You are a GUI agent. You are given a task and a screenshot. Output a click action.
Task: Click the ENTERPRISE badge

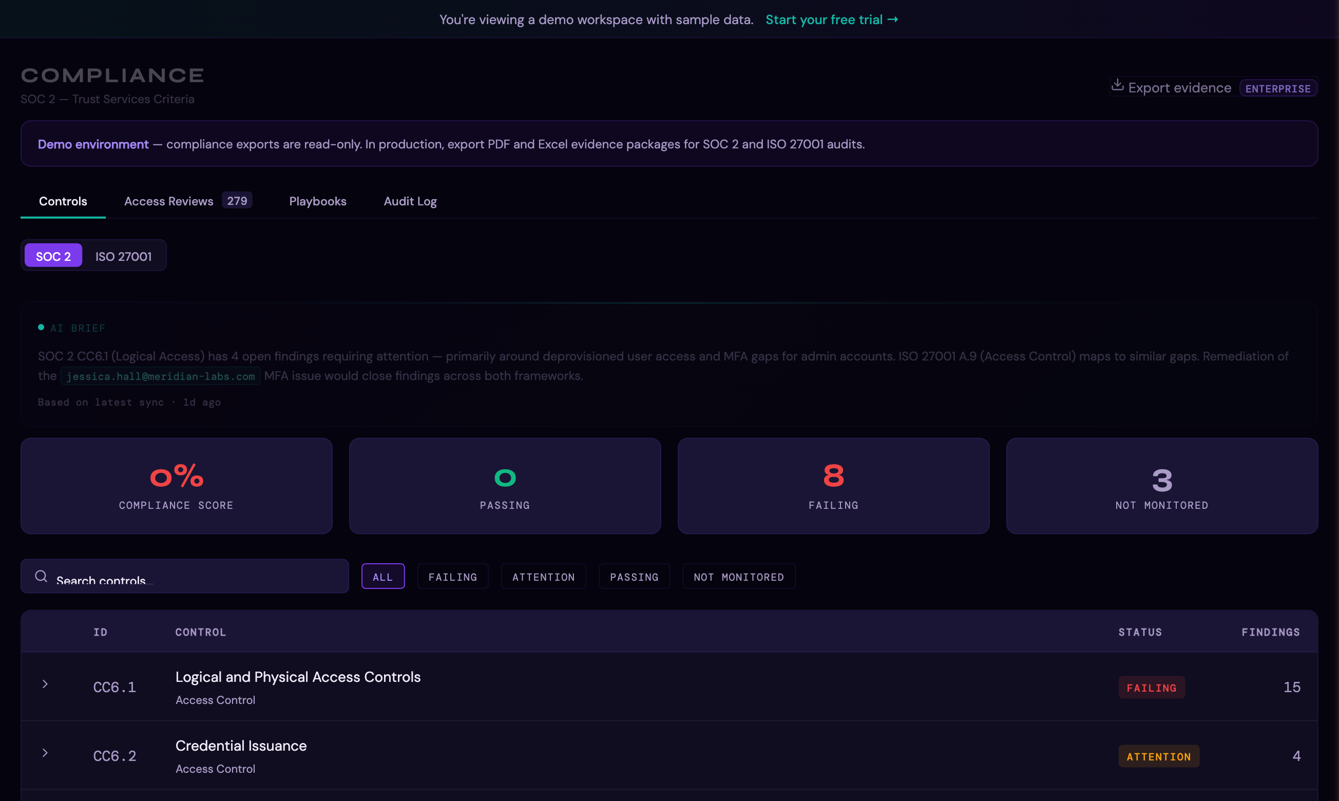pyautogui.click(x=1277, y=88)
